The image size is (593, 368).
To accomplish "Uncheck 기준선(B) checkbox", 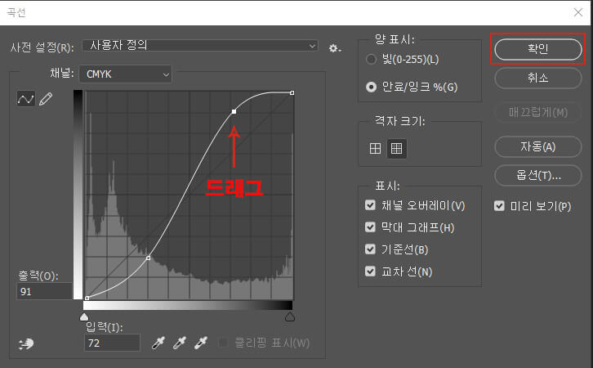I will pyautogui.click(x=370, y=249).
